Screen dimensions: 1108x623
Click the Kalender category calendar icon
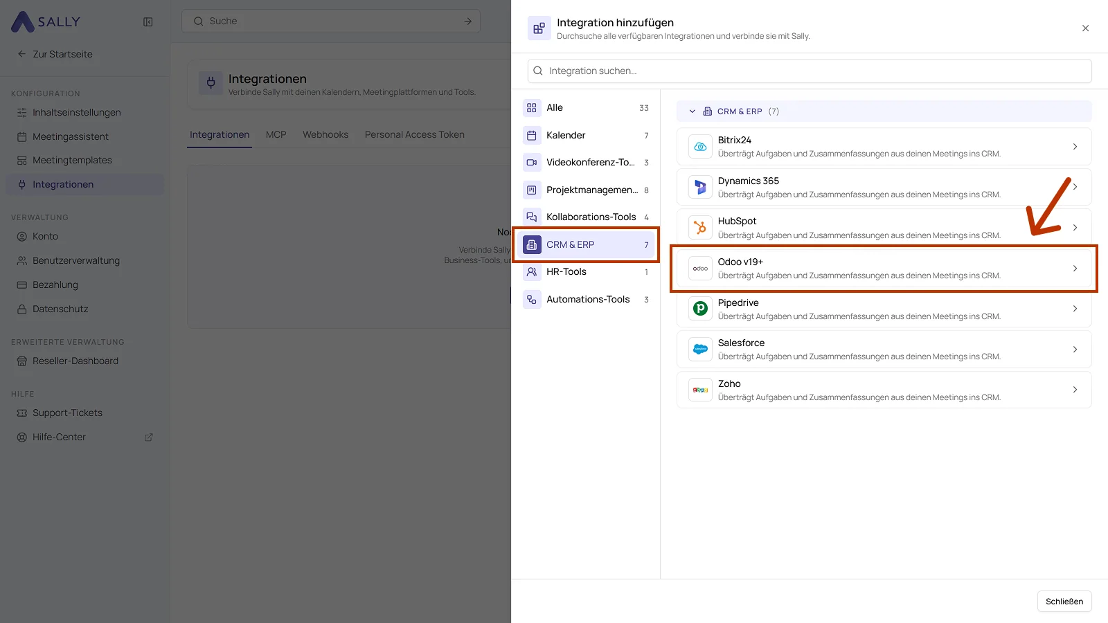pos(532,136)
